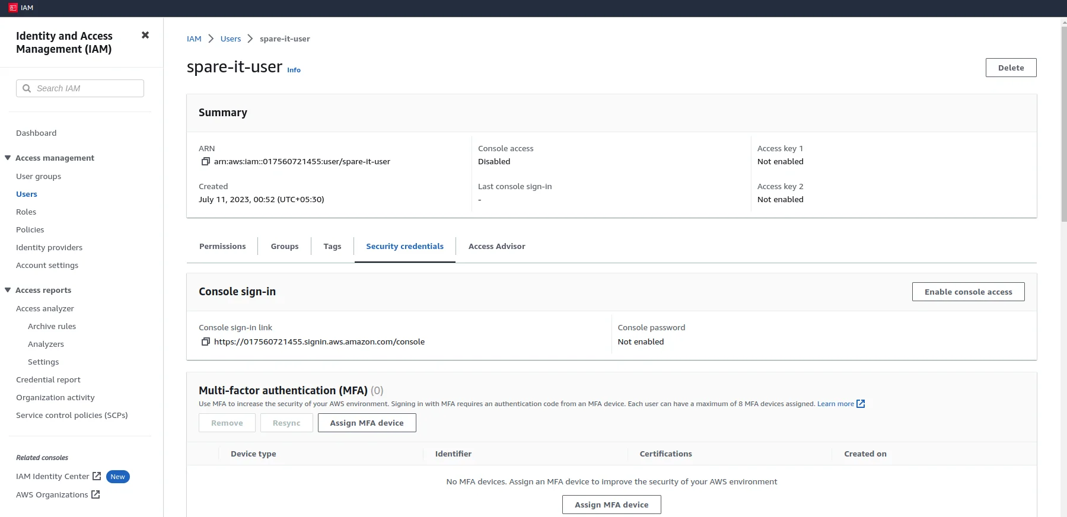
Task: Click the spare-it-user breadcrumb text
Action: coord(285,39)
